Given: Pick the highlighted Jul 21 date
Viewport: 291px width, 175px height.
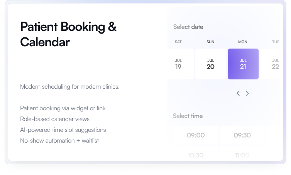Looking at the screenshot, I should pyautogui.click(x=243, y=64).
